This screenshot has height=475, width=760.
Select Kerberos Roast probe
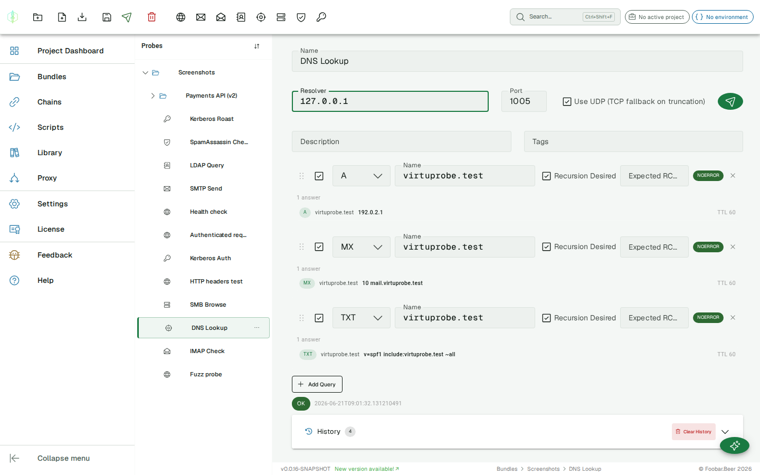[204, 119]
